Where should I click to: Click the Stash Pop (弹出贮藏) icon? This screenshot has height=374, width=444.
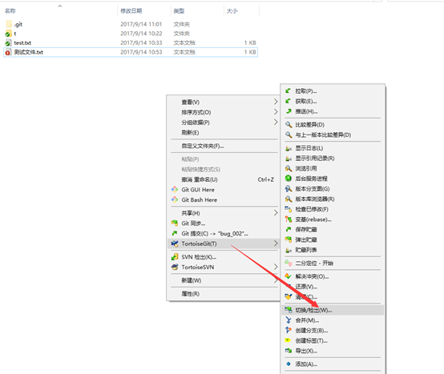[x=289, y=239]
